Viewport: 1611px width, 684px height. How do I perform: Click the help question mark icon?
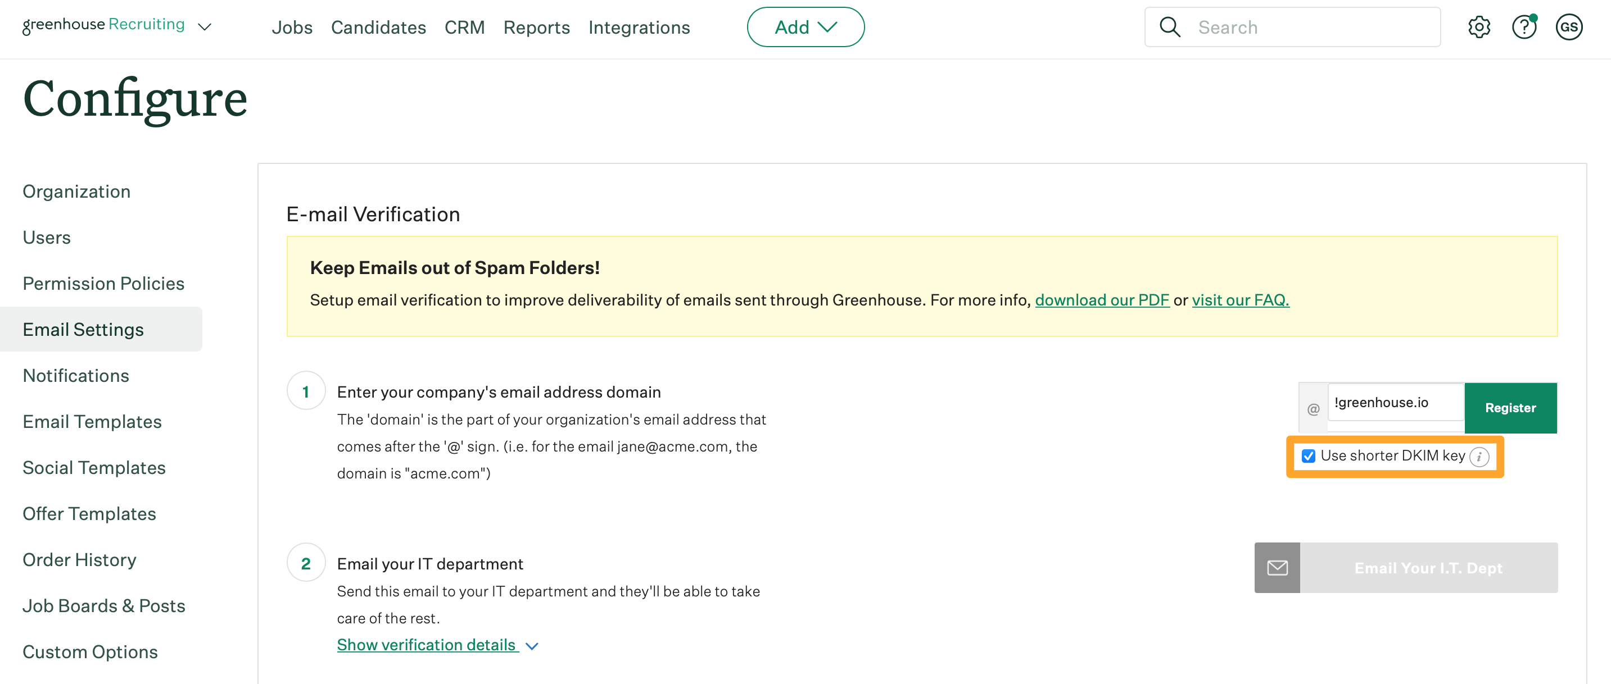(1523, 27)
